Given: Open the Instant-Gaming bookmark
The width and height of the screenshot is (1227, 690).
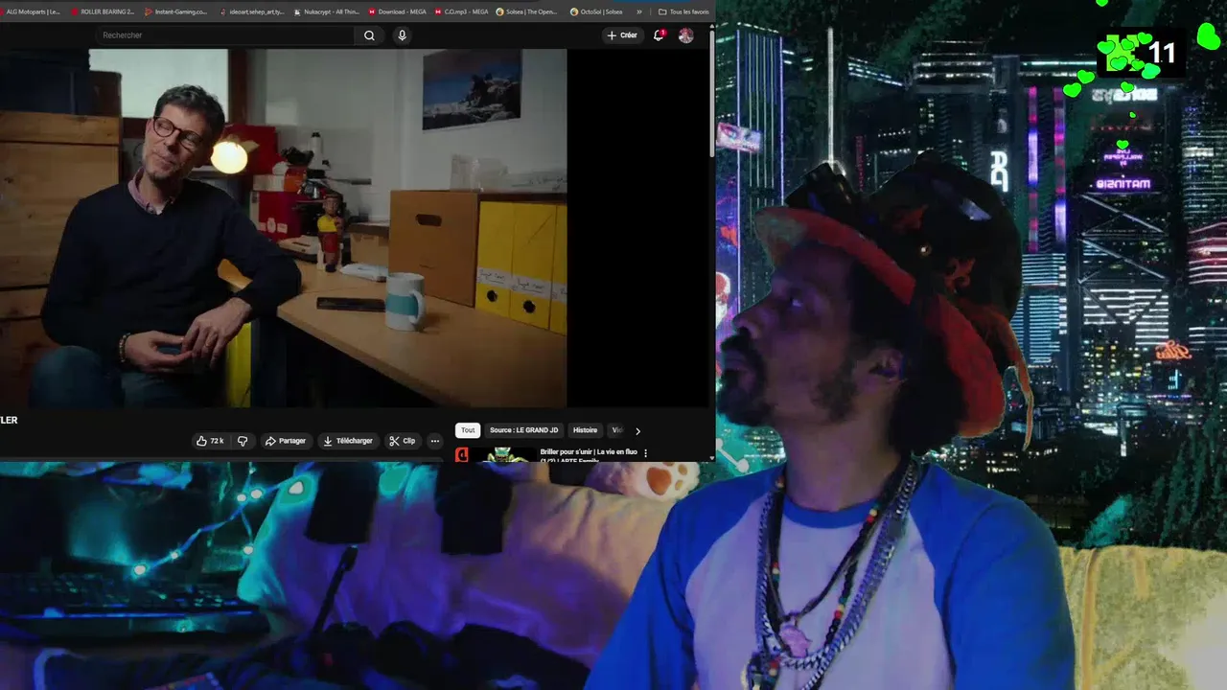Looking at the screenshot, I should (x=175, y=11).
